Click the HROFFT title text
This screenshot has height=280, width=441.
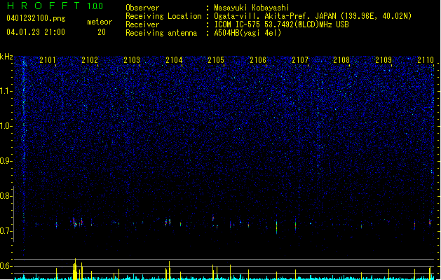[43, 6]
